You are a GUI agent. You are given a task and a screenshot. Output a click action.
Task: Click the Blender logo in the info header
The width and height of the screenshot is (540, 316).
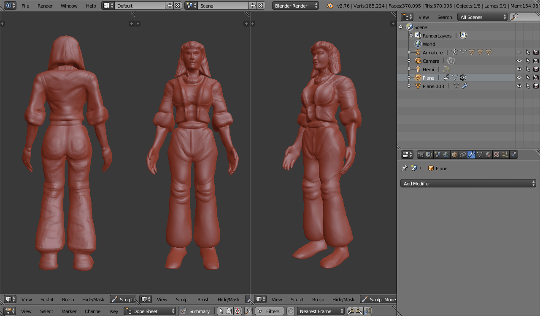(330, 5)
